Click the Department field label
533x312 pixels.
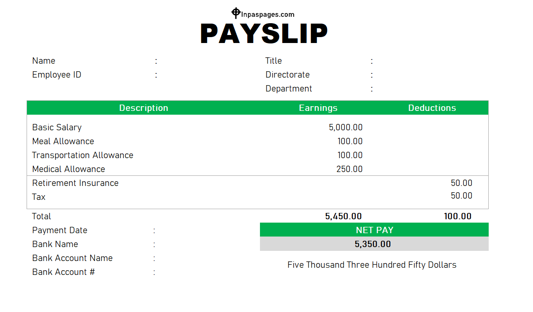pyautogui.click(x=289, y=89)
